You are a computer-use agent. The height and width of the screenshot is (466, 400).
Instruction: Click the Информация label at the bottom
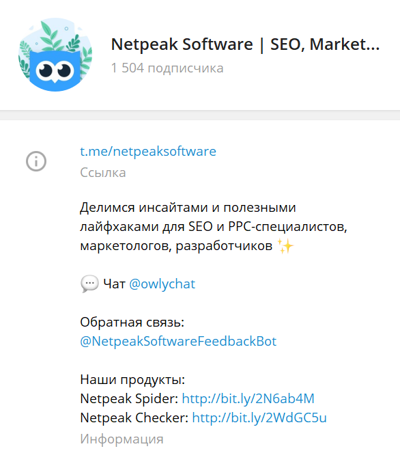click(122, 439)
